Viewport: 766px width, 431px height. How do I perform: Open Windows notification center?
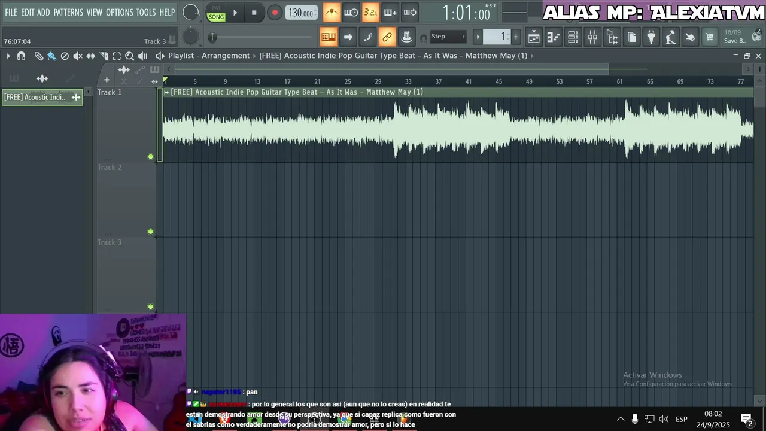coord(747,420)
